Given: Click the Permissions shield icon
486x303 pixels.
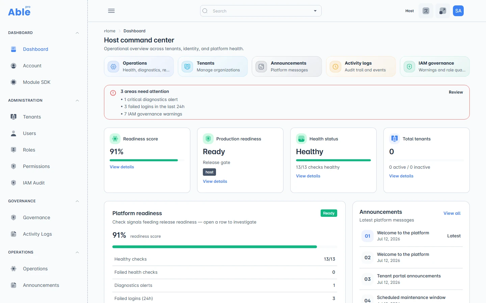Looking at the screenshot, I should 13,166.
